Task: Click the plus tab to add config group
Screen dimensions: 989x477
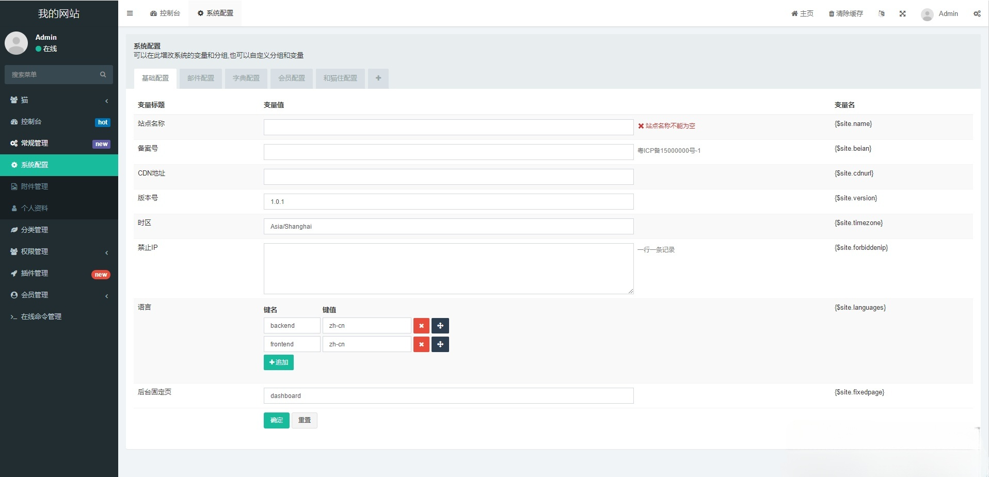Action: pyautogui.click(x=378, y=78)
